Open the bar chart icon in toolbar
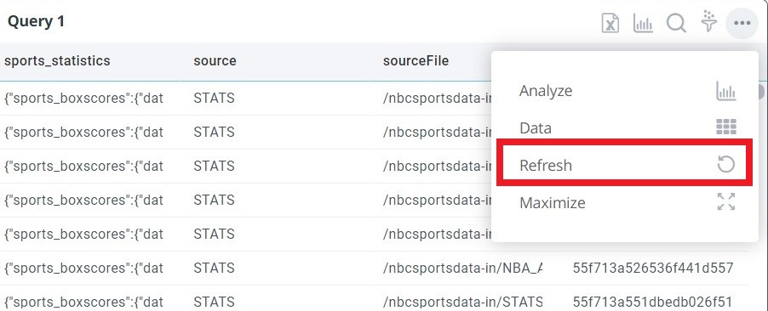 coord(643,23)
